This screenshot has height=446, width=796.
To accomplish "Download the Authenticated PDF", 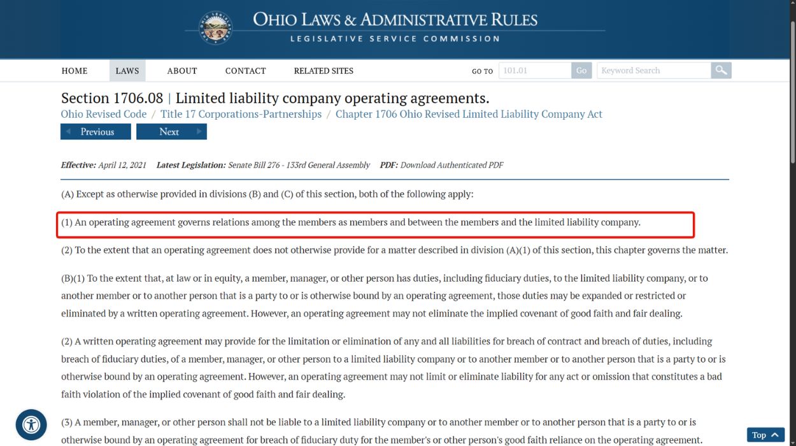I will coord(451,165).
